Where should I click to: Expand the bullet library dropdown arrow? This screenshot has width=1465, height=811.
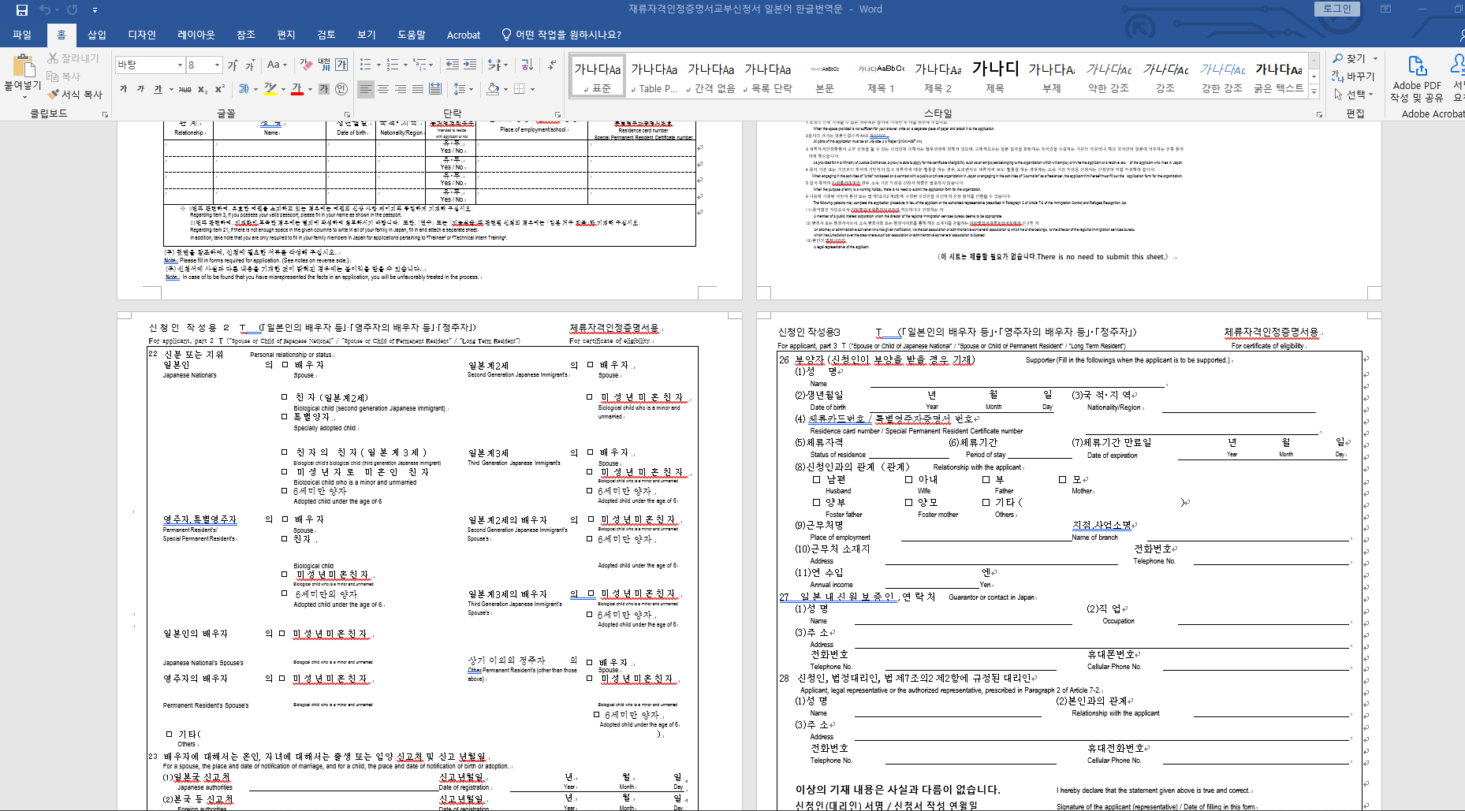378,65
